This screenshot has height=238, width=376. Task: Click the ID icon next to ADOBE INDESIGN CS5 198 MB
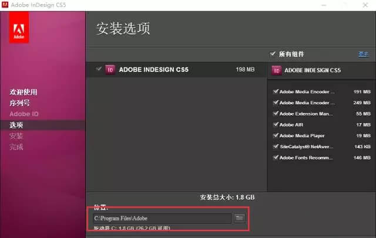pos(110,70)
